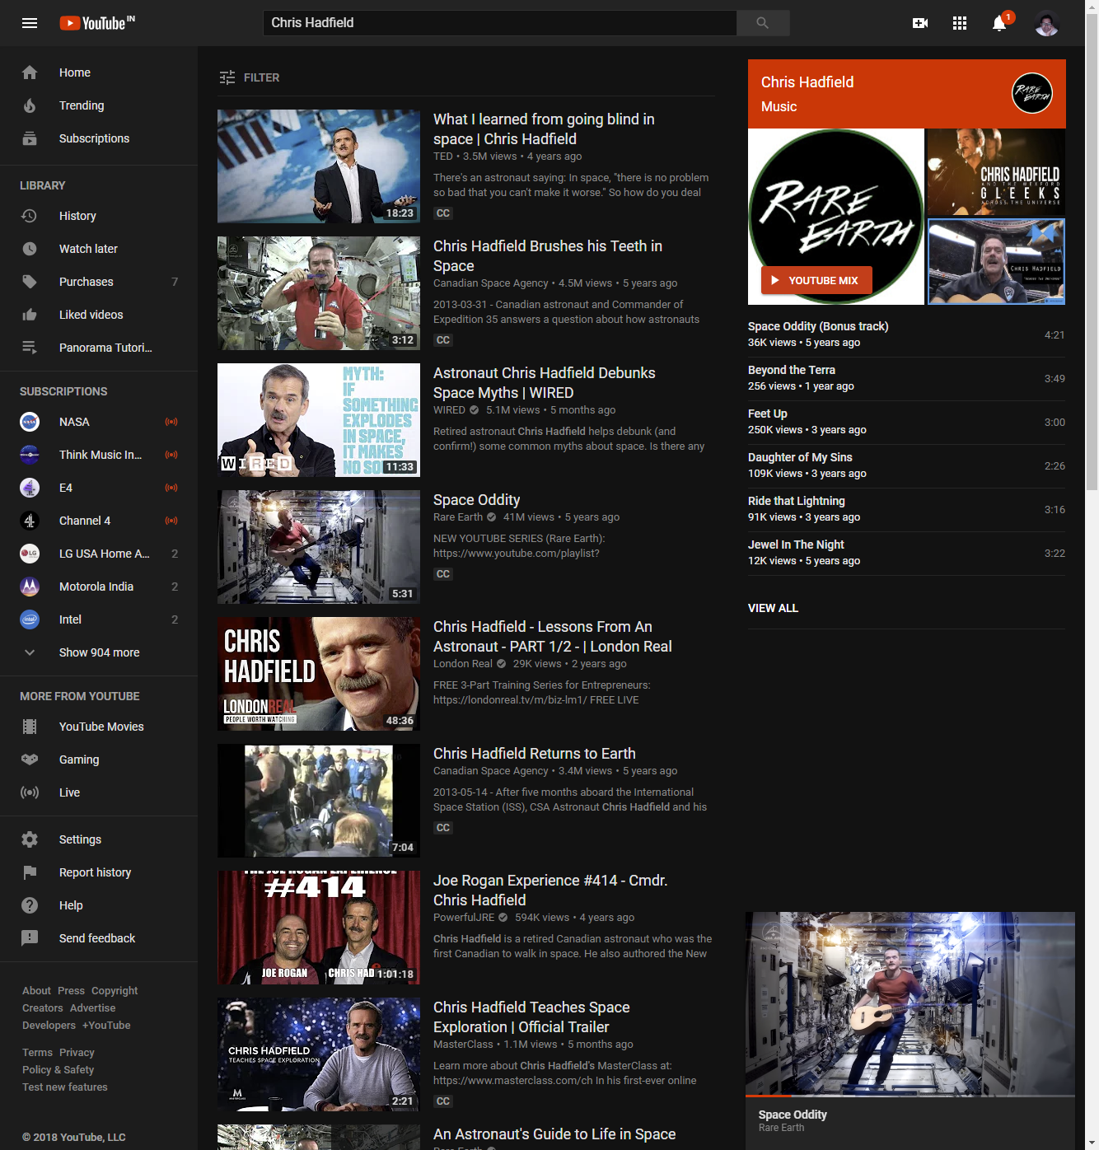The width and height of the screenshot is (1099, 1150).
Task: Open the hamburger guide menu
Action: [x=30, y=23]
